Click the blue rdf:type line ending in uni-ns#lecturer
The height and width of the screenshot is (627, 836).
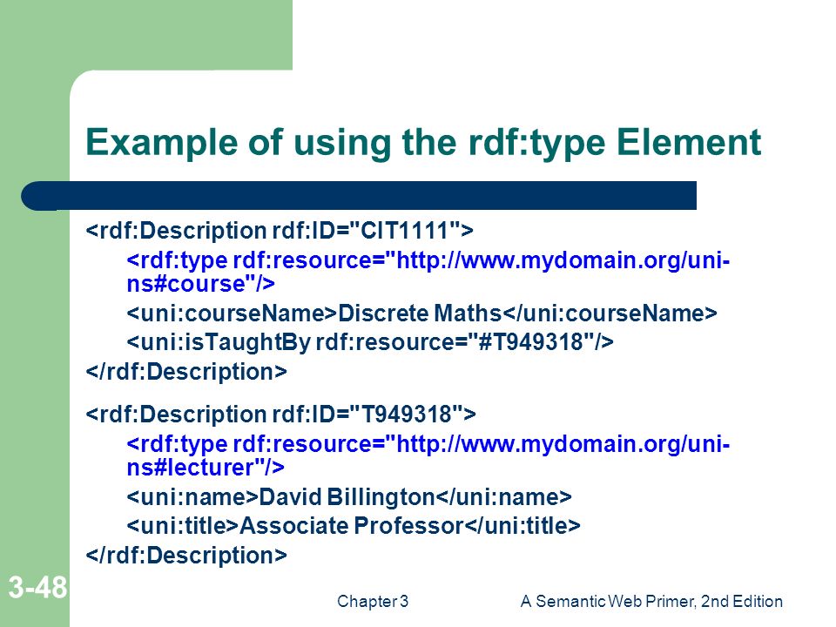pos(428,455)
